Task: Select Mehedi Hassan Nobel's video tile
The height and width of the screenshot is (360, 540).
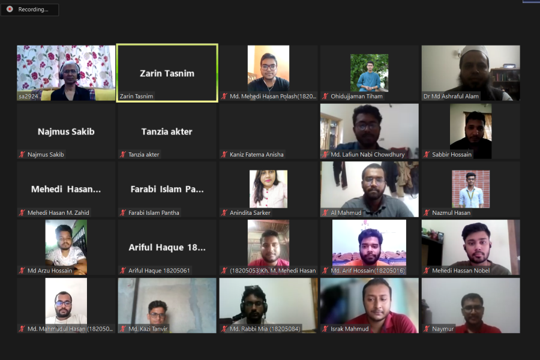Action: pos(471,247)
